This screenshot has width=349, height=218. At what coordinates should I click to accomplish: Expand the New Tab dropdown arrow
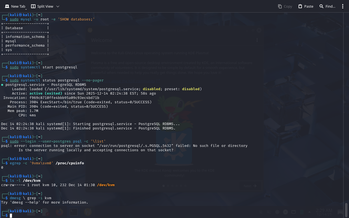26,9
